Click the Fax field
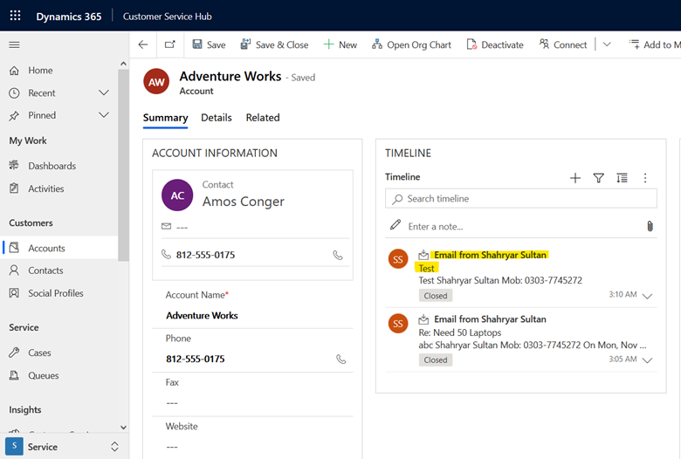The width and height of the screenshot is (681, 459). click(x=253, y=403)
